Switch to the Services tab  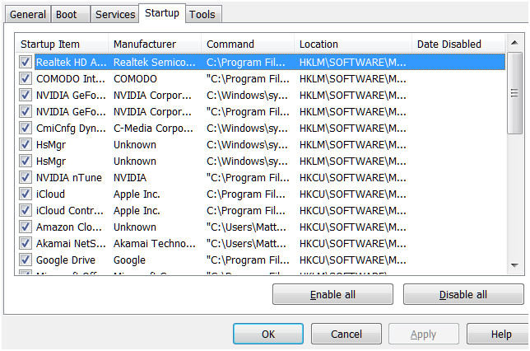[x=114, y=15]
